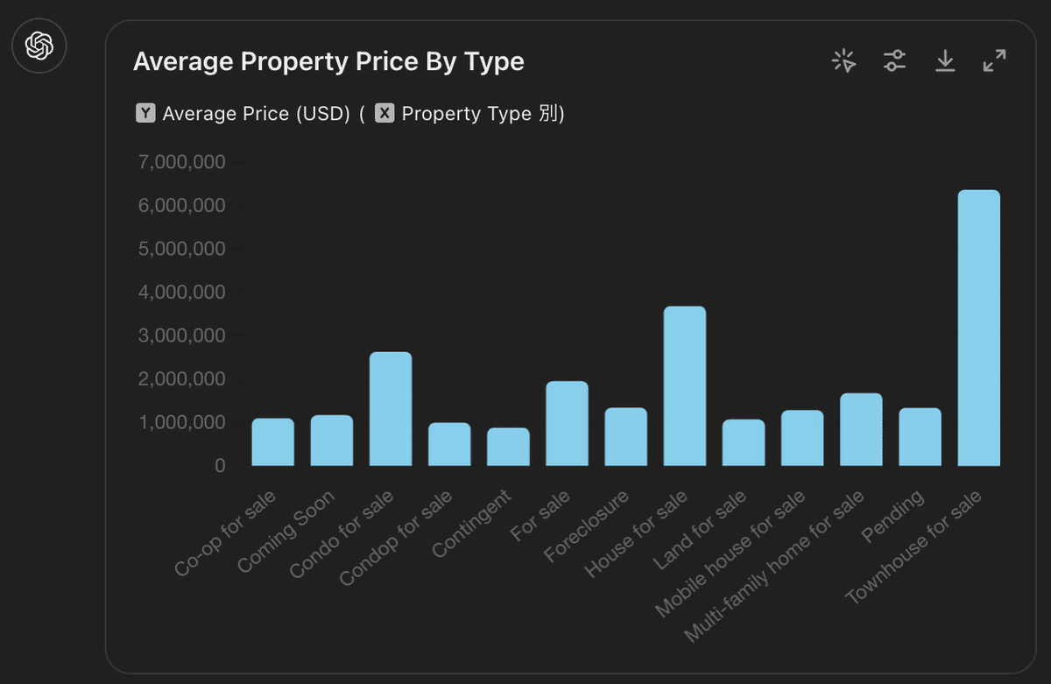The image size is (1051, 684).
Task: Click the X axis legend badge
Action: (384, 114)
